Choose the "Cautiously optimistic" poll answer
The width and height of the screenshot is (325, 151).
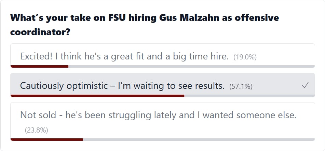point(122,86)
